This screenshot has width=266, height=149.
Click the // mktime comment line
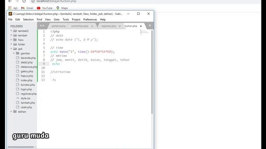[59, 56]
